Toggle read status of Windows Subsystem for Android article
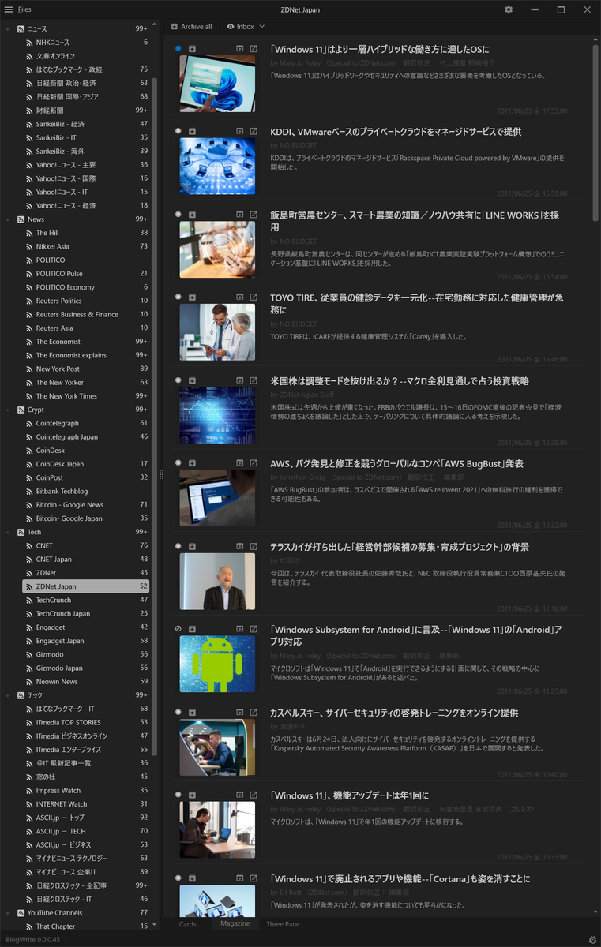The height and width of the screenshot is (947, 601). 178,629
